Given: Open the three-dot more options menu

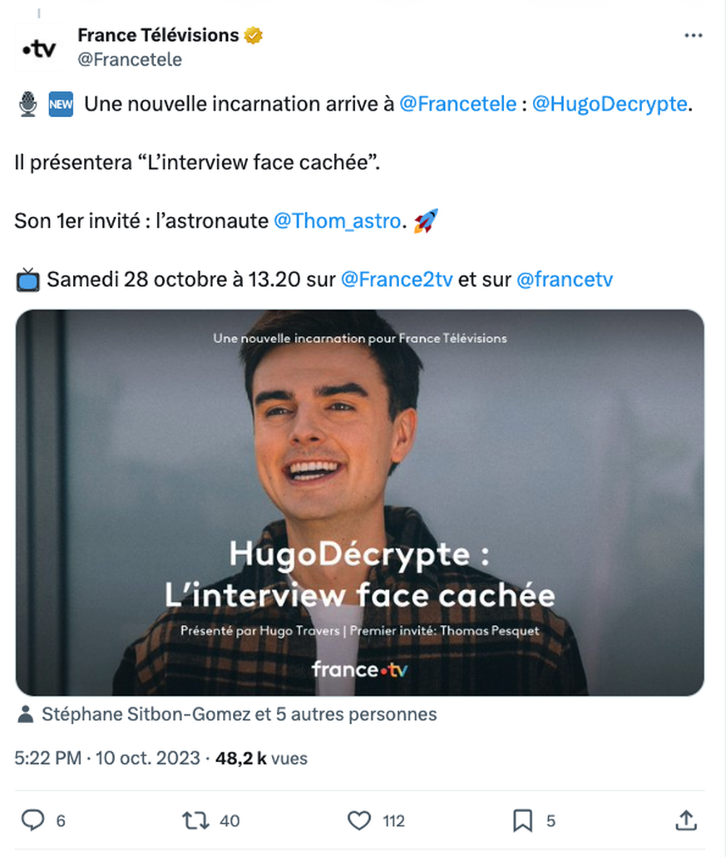Looking at the screenshot, I should [693, 36].
